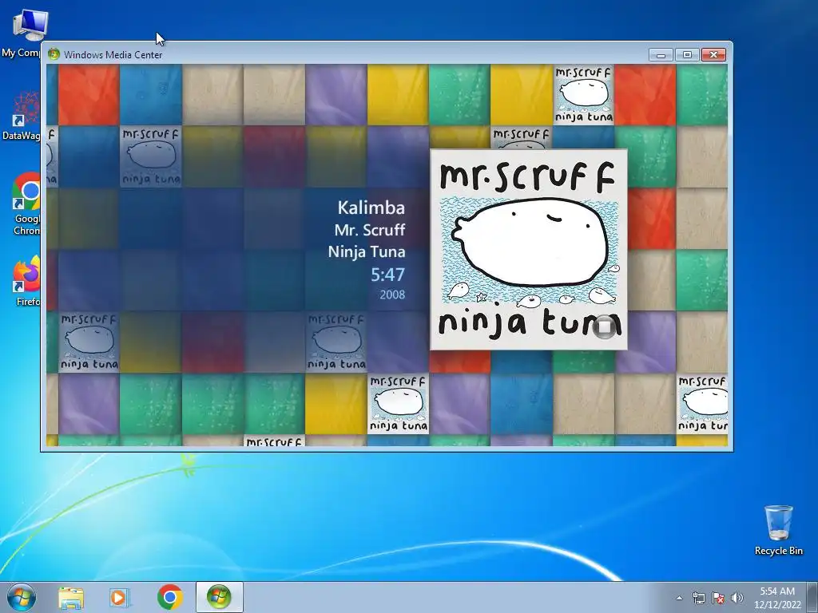Open the network status tray icon
The width and height of the screenshot is (818, 613).
click(698, 598)
